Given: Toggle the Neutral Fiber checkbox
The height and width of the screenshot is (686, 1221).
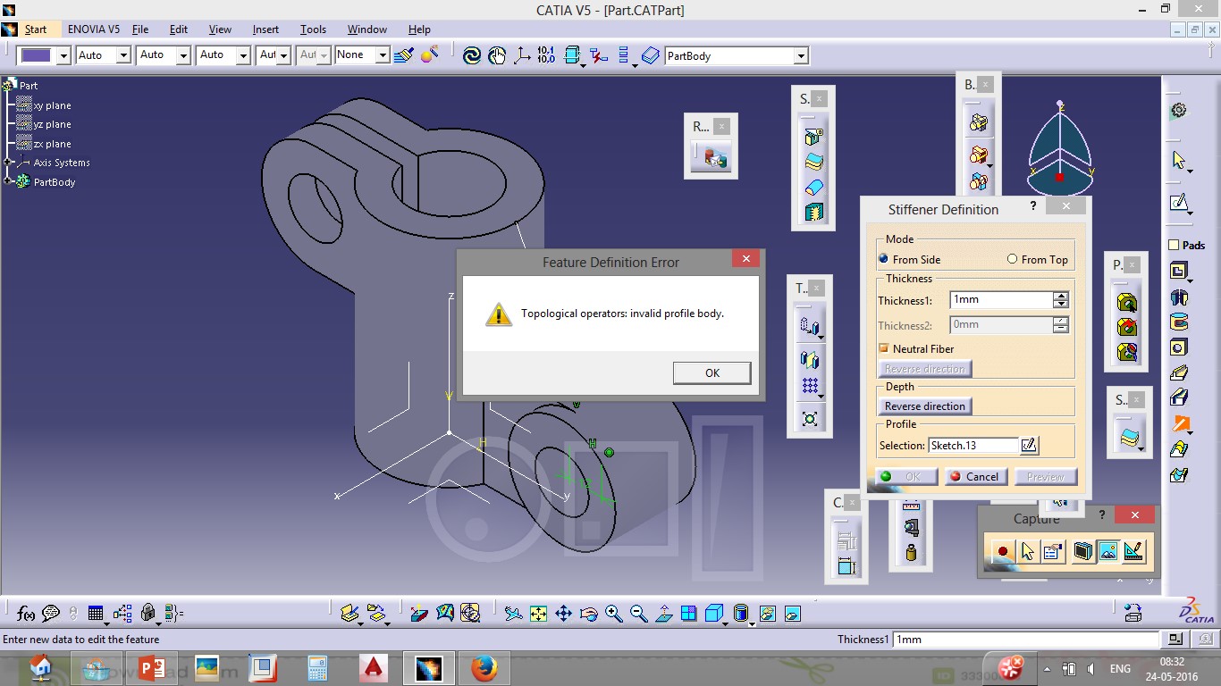Looking at the screenshot, I should (884, 348).
